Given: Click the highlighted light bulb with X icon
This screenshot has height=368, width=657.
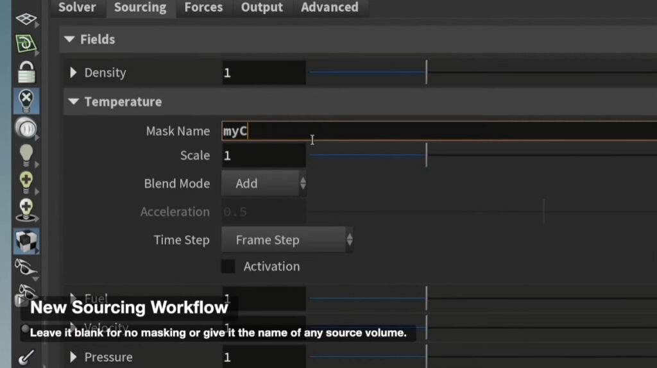Looking at the screenshot, I should coord(26,101).
